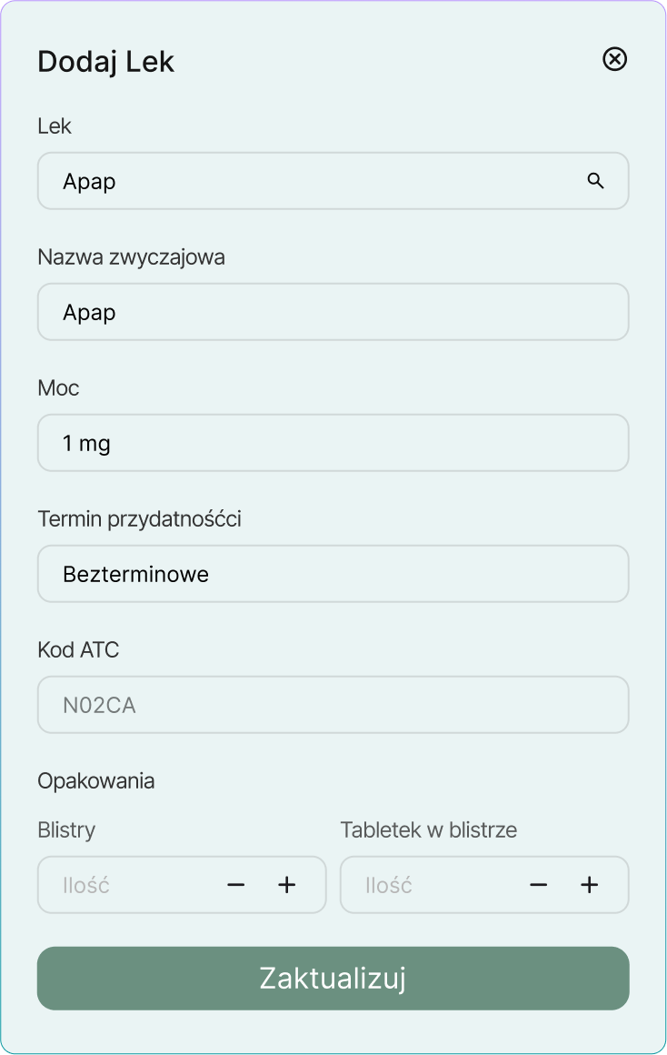The width and height of the screenshot is (667, 1055).
Task: Click the Kod ATC label
Action: pos(78,650)
